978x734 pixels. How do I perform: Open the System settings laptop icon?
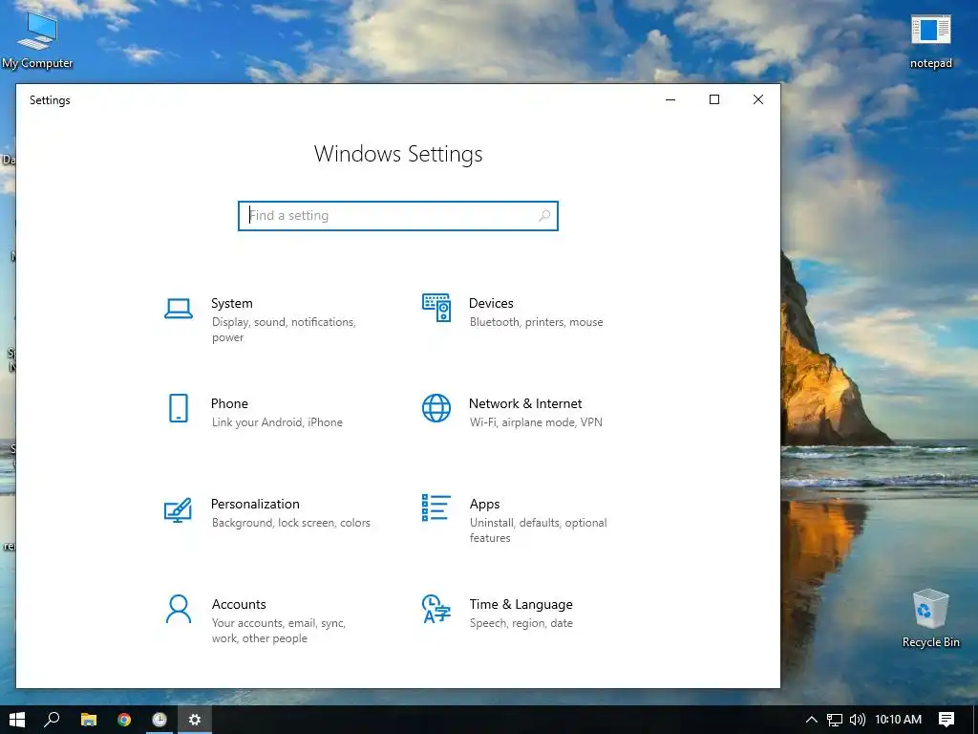[x=179, y=309]
